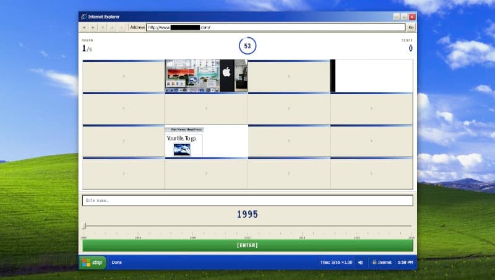Reveal the hidden tile below the 'Your life' tile
Viewport: 495px width, 280px height.
(206, 173)
